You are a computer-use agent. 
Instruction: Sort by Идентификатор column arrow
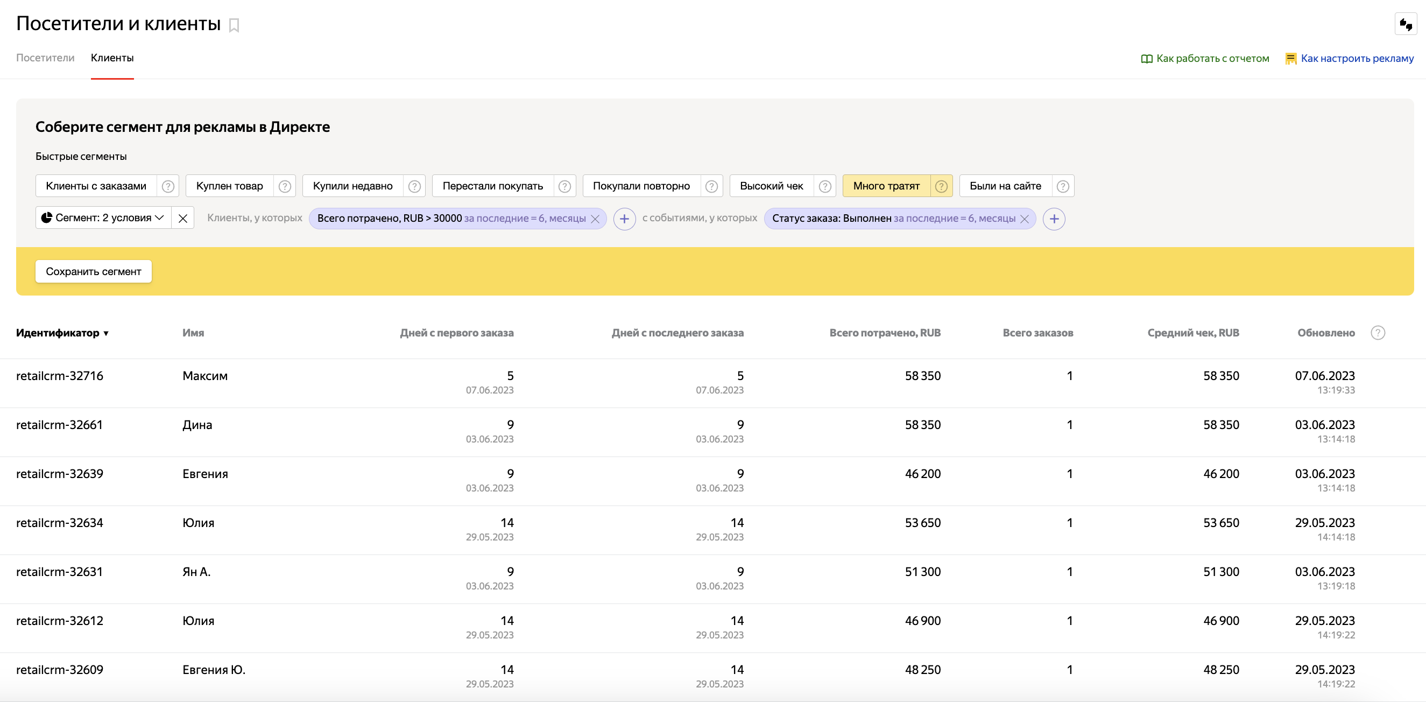coord(105,333)
